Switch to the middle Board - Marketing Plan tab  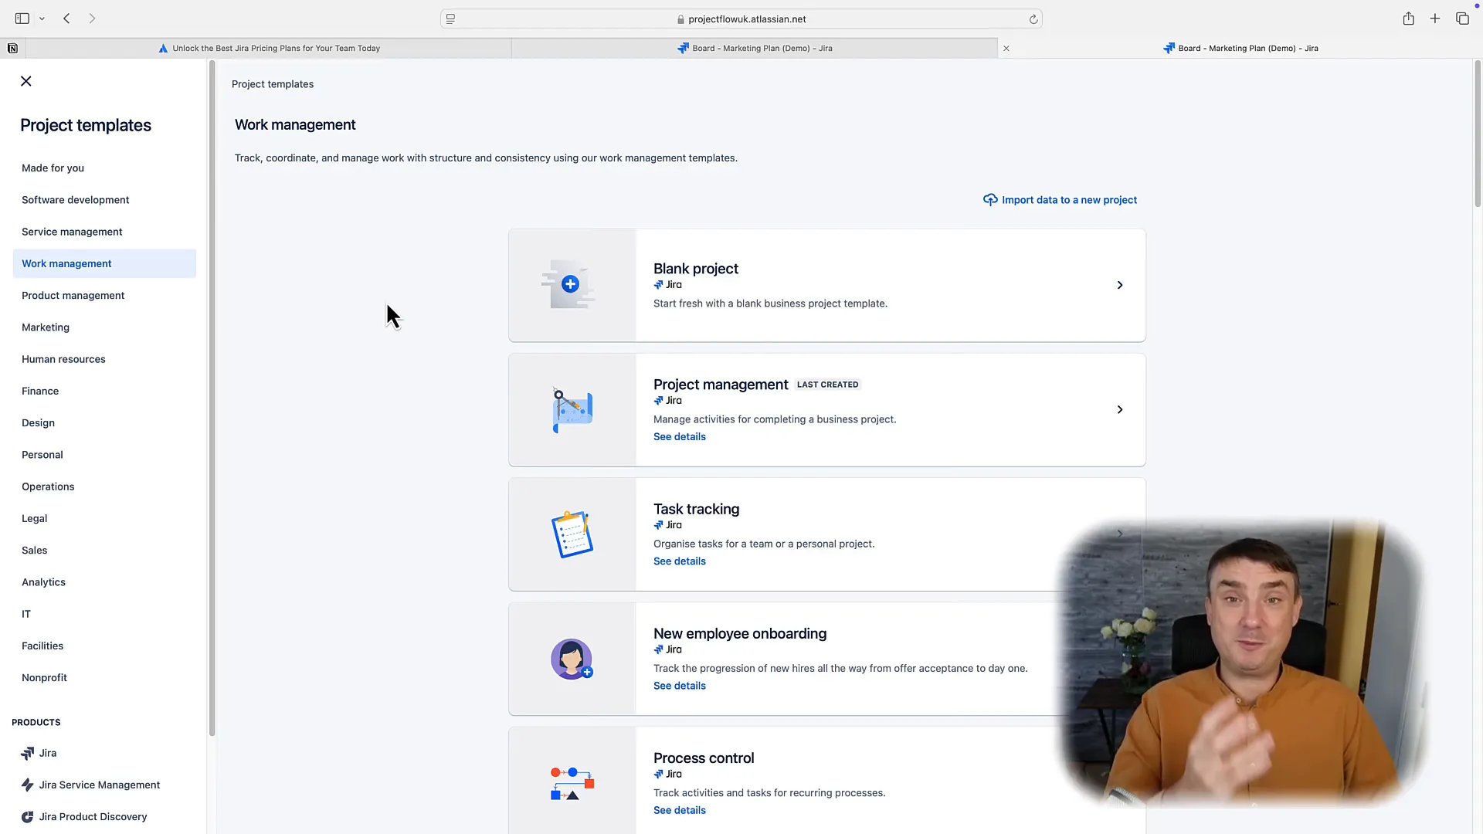pos(755,48)
